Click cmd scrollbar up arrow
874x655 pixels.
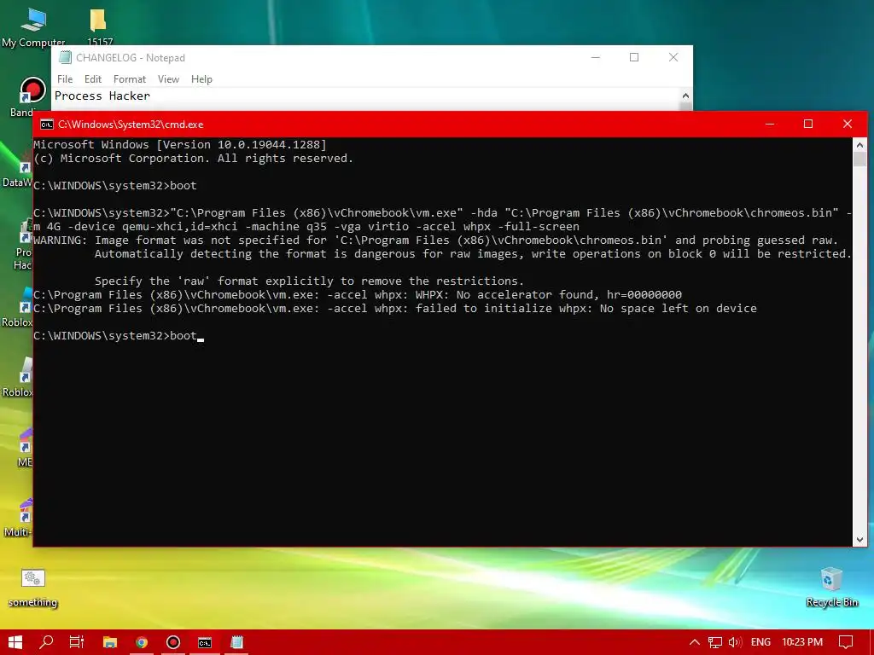click(x=859, y=145)
